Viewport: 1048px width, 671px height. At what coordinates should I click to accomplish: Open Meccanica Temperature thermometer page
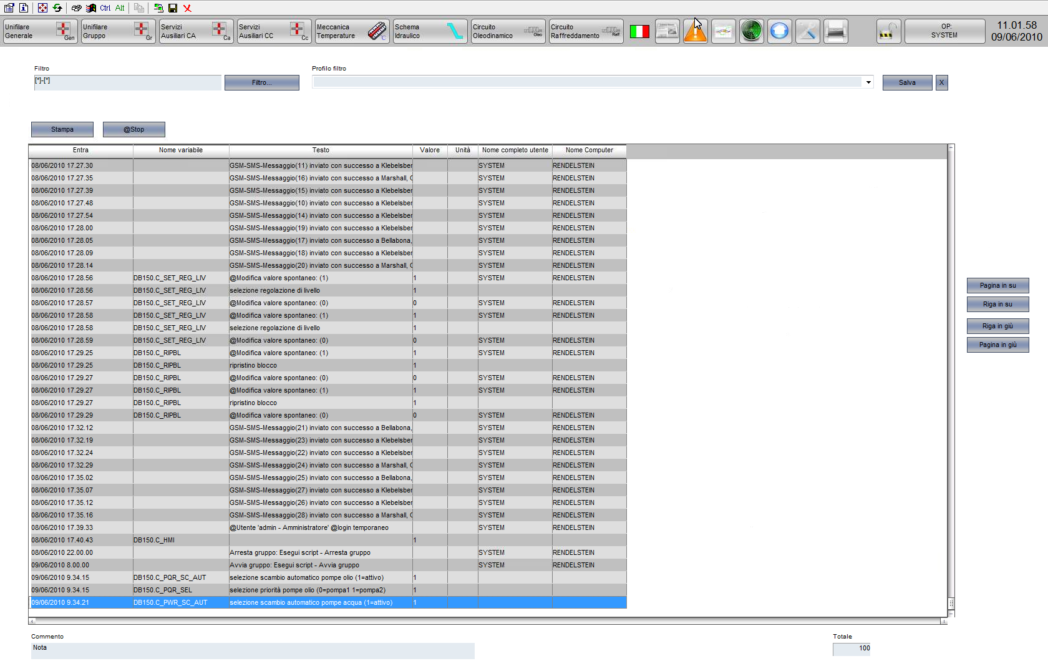pyautogui.click(x=352, y=31)
